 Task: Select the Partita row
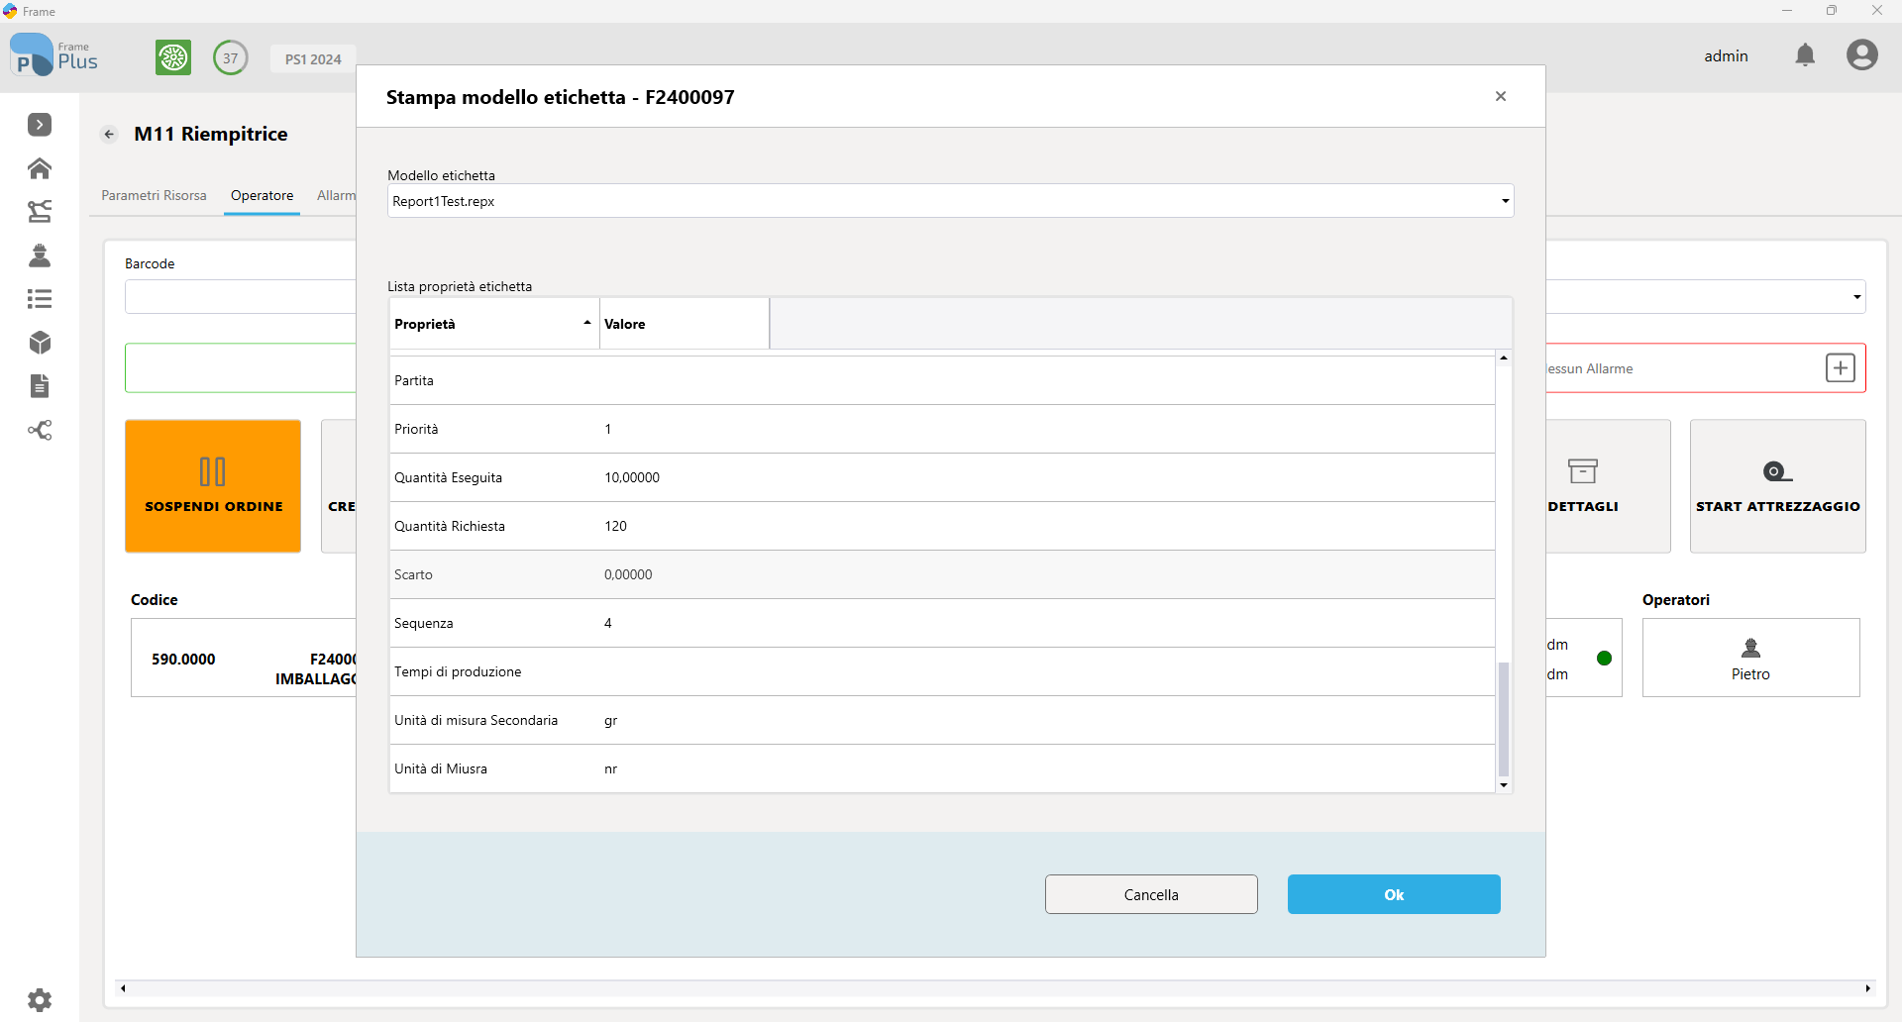(x=942, y=380)
